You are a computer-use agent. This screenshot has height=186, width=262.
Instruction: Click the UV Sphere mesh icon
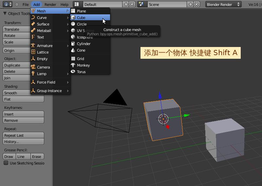(x=73, y=30)
